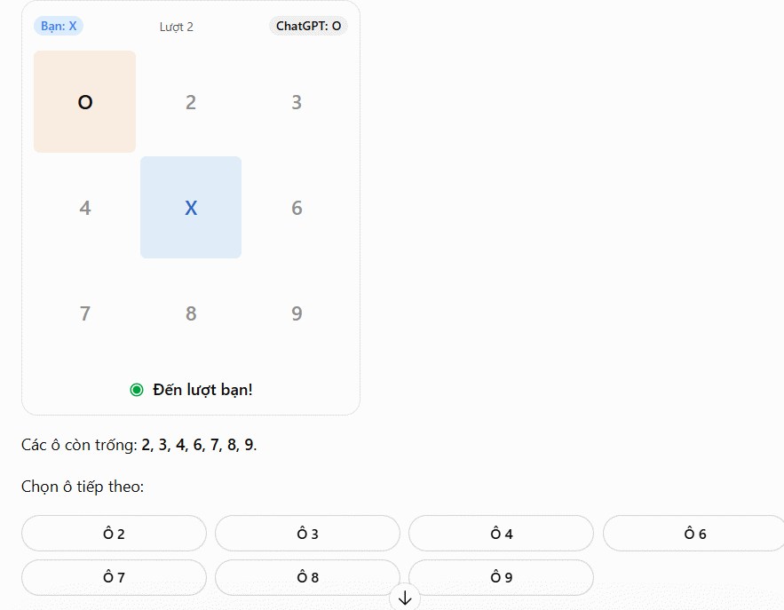Select empty board cell 2

pyautogui.click(x=191, y=102)
